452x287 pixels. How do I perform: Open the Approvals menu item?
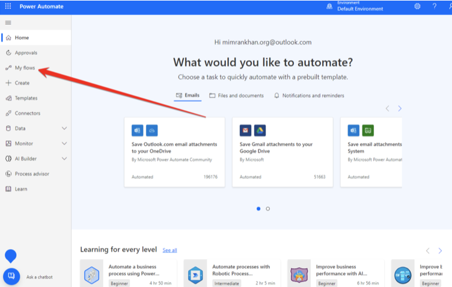[x=35, y=53]
